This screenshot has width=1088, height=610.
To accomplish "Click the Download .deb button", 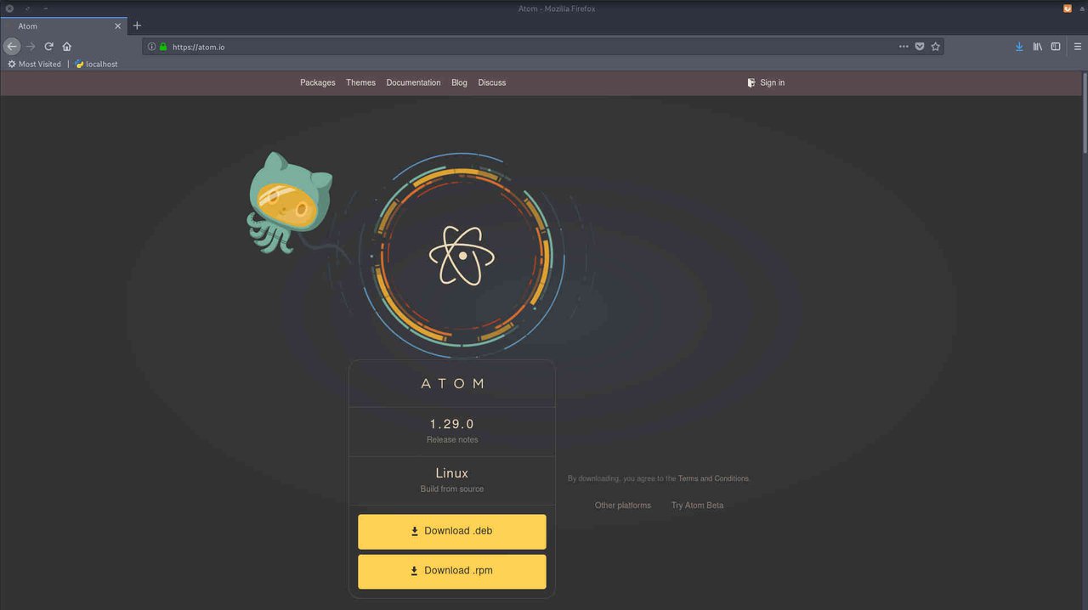I will click(x=451, y=531).
